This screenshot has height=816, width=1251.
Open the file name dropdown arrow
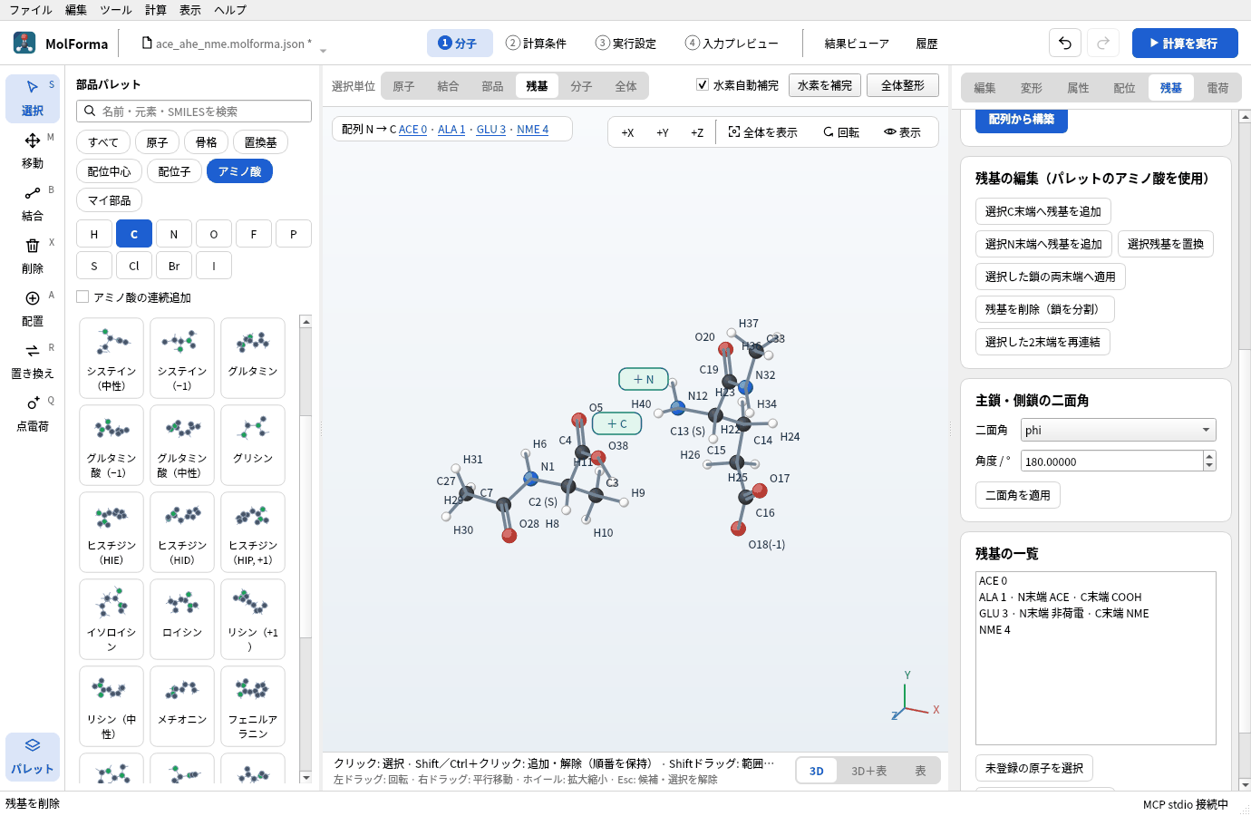(x=323, y=50)
